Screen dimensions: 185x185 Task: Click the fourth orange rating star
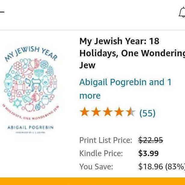119,112
